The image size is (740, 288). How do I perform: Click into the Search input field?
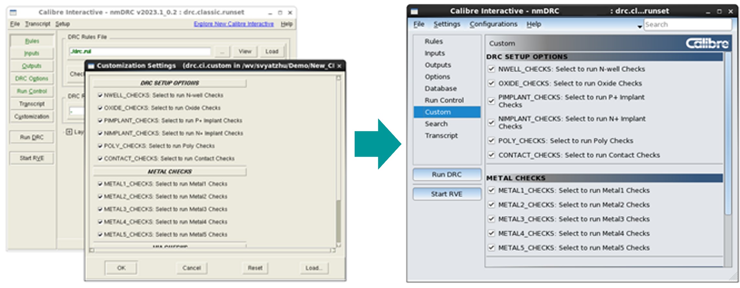click(x=688, y=25)
